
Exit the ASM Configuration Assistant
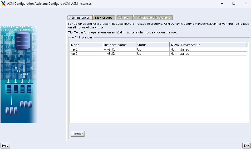coord(246,146)
